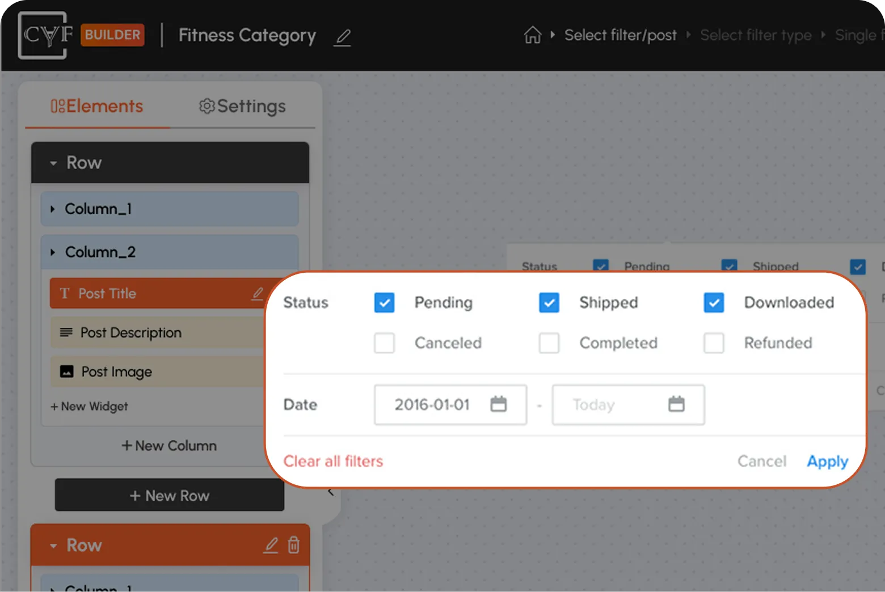This screenshot has height=592, width=885.
Task: Click the New Row button
Action: (x=169, y=495)
